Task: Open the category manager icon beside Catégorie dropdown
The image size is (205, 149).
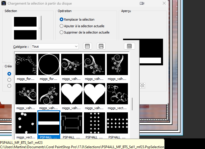Action: (x=87, y=46)
